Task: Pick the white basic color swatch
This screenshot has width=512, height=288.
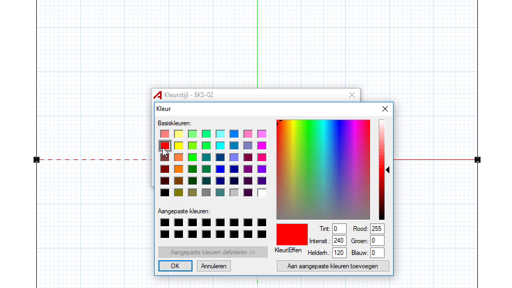Action: pos(262,193)
